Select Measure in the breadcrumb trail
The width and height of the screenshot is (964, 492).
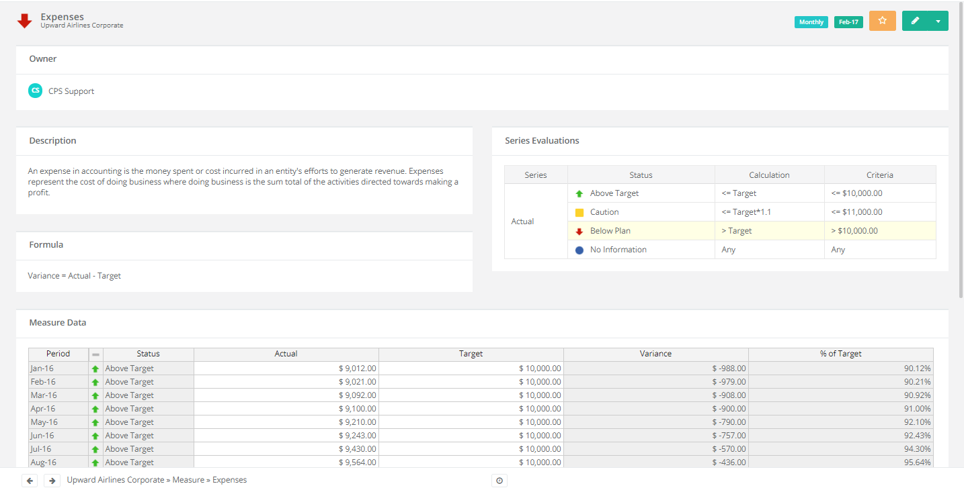point(188,480)
